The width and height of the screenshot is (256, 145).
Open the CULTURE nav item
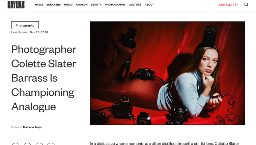pyautogui.click(x=135, y=5)
